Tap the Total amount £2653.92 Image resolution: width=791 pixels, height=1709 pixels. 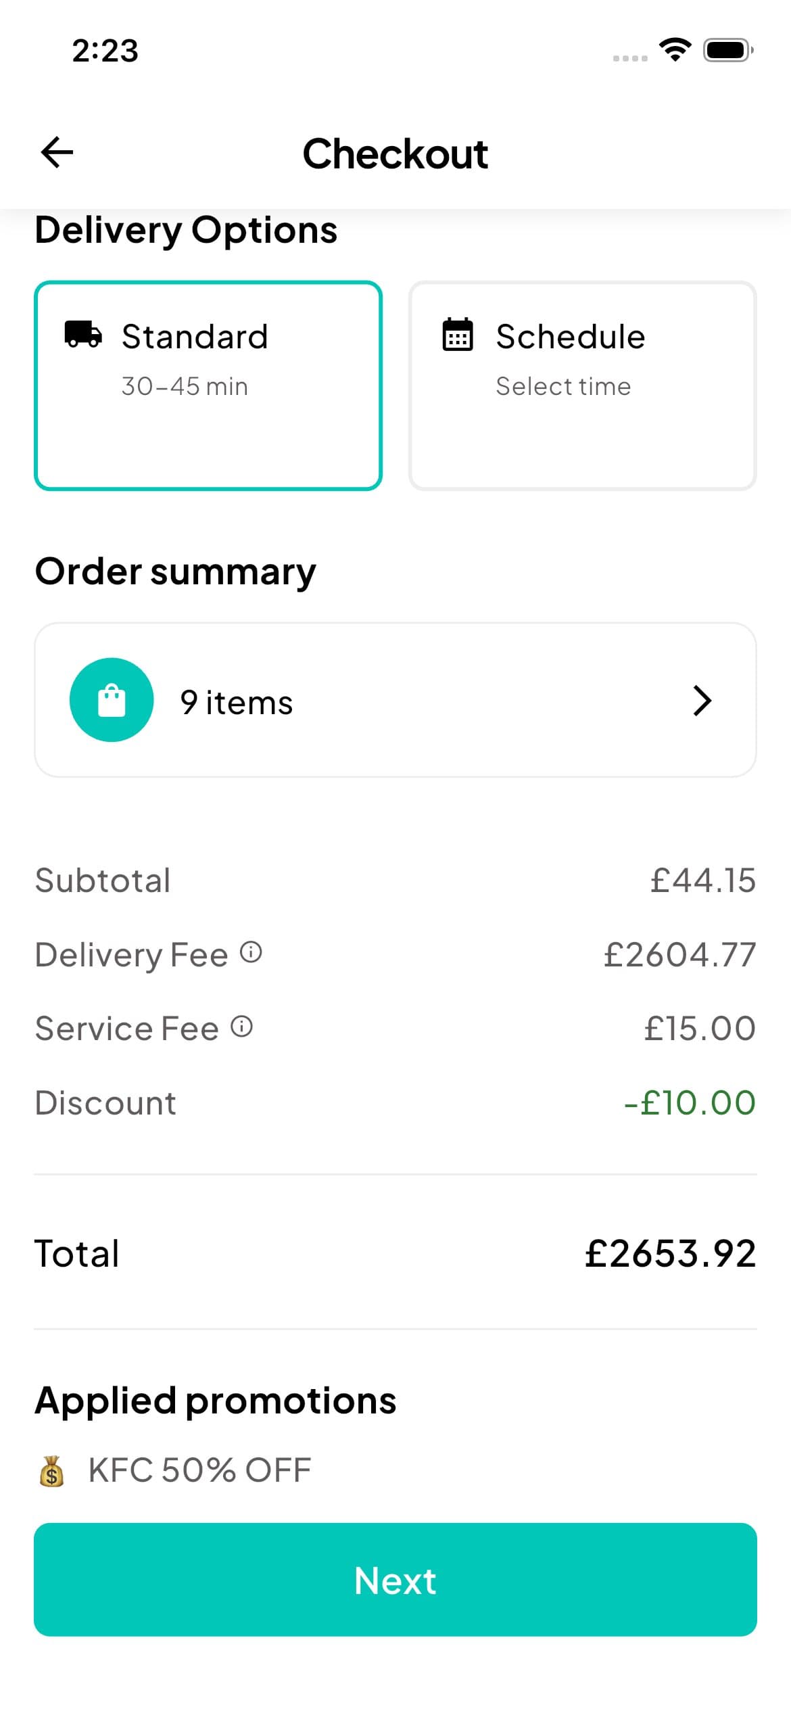coord(670,1253)
